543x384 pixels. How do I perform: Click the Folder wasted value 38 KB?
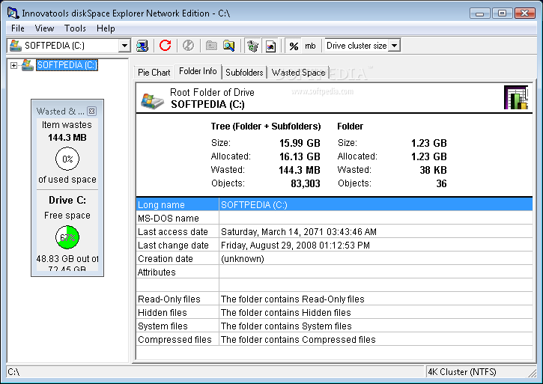pyautogui.click(x=433, y=170)
